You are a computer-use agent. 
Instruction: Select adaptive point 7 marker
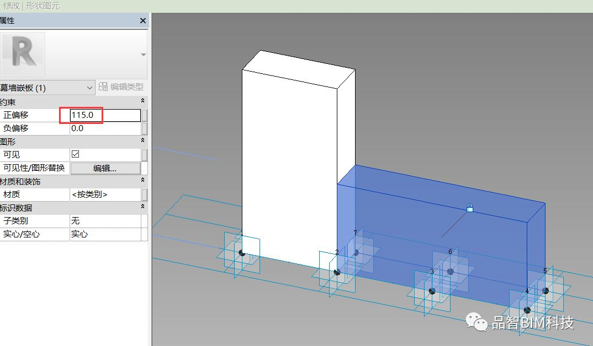(x=356, y=252)
